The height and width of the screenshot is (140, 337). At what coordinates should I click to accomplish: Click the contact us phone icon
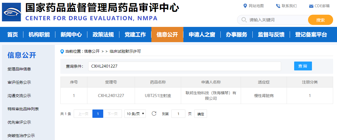(278, 6)
